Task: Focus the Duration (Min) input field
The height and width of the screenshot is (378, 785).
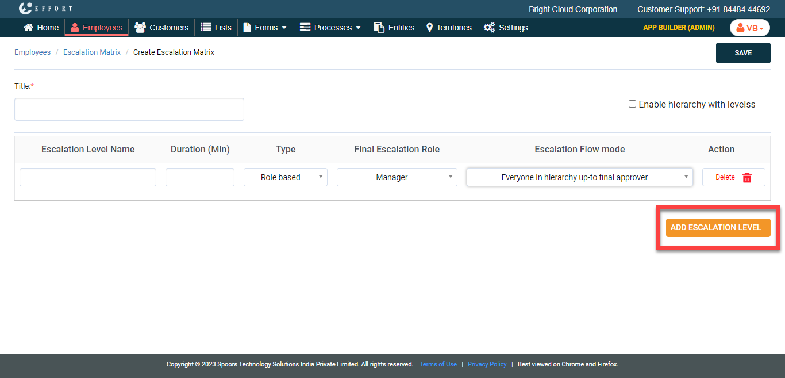Action: pos(199,177)
